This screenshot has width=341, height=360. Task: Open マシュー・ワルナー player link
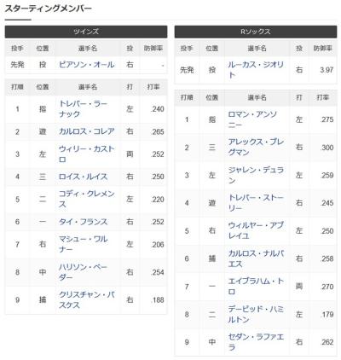[x=83, y=244]
